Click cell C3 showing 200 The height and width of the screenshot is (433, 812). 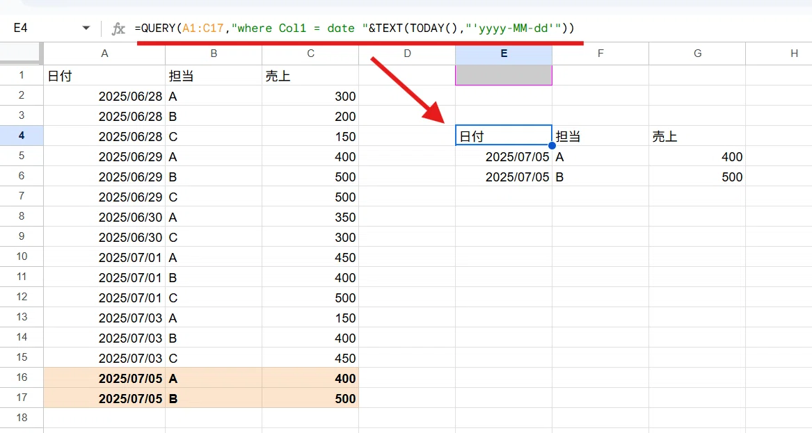pos(311,116)
